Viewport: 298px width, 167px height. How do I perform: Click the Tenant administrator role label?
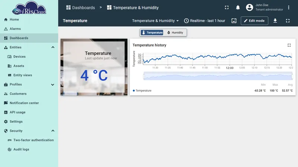[x=269, y=10]
